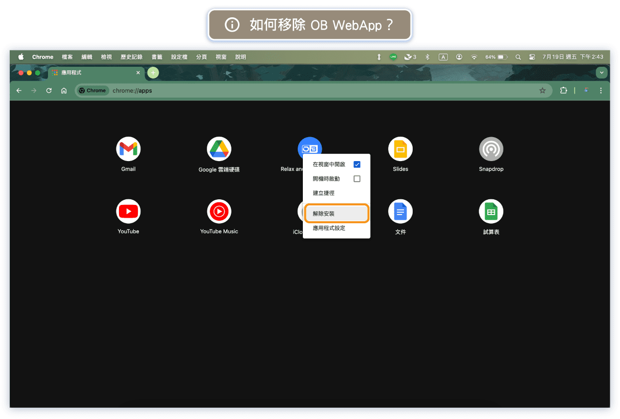This screenshot has height=419, width=620.
Task: Enable the 開機時啟動 checkbox
Action: (x=357, y=179)
